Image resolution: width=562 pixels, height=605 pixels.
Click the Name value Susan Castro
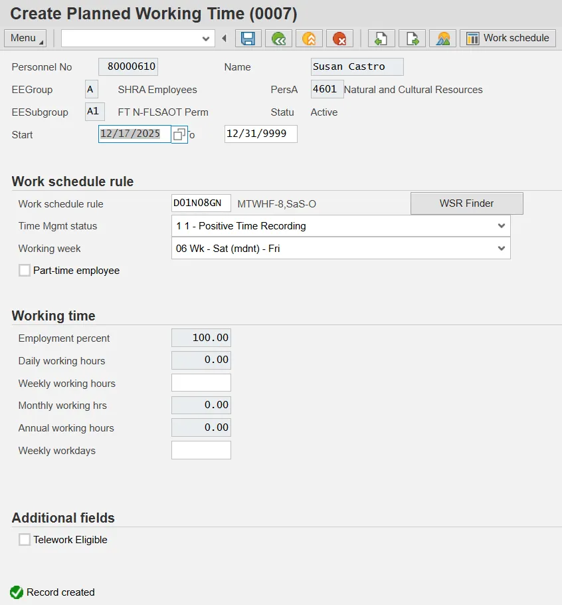coord(357,66)
